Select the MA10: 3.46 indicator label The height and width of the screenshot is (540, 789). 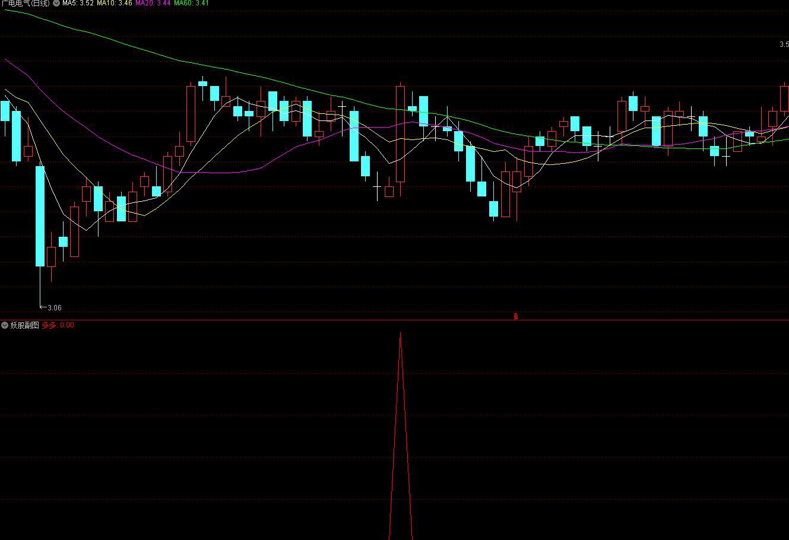click(115, 3)
